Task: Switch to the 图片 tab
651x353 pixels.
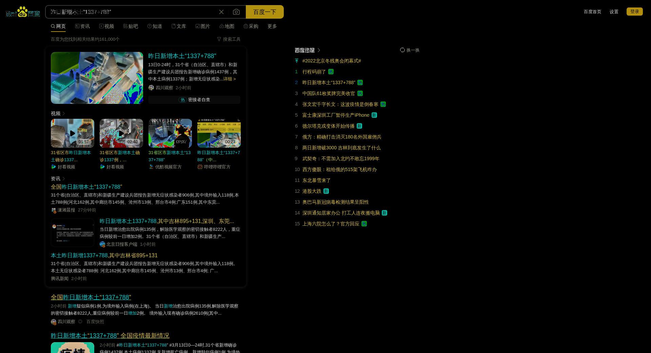Action: (x=203, y=26)
